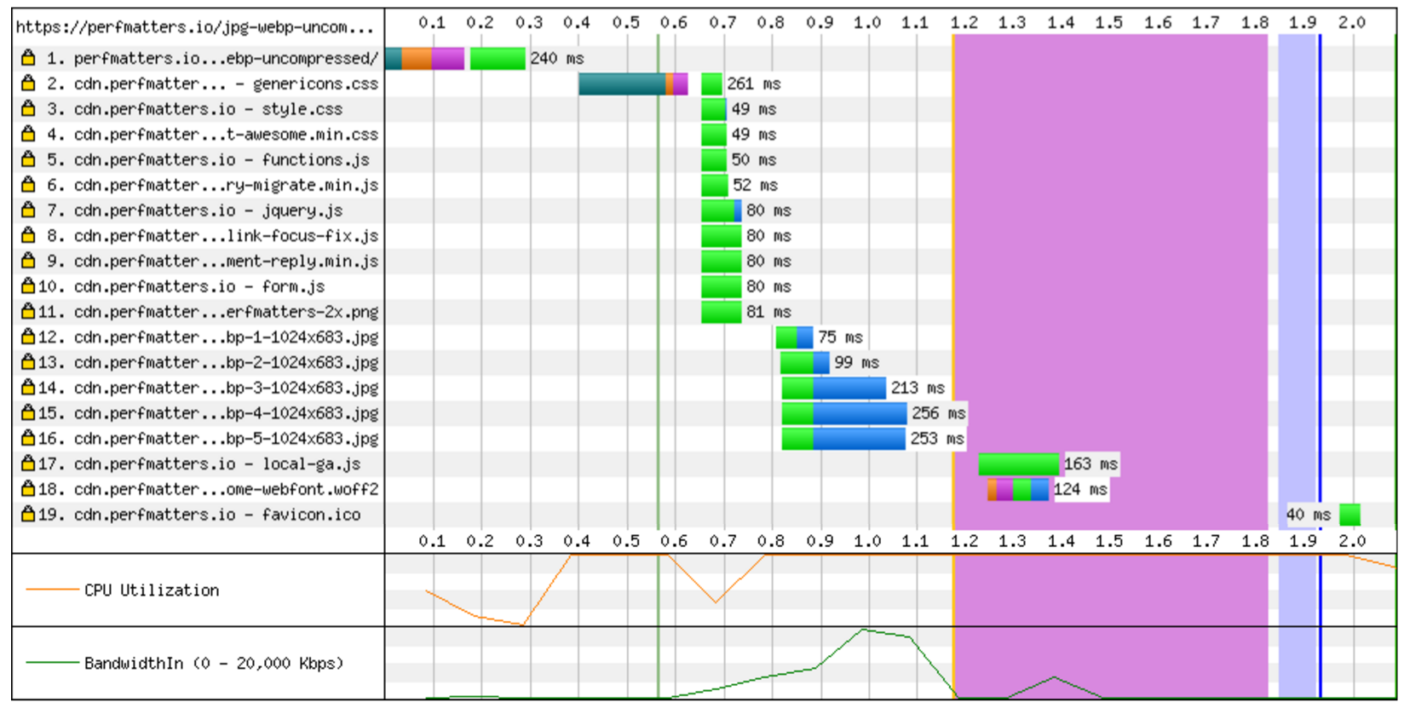Click the lock icon beside functions.js
Image resolution: width=1404 pixels, height=708 pixels.
pos(28,159)
